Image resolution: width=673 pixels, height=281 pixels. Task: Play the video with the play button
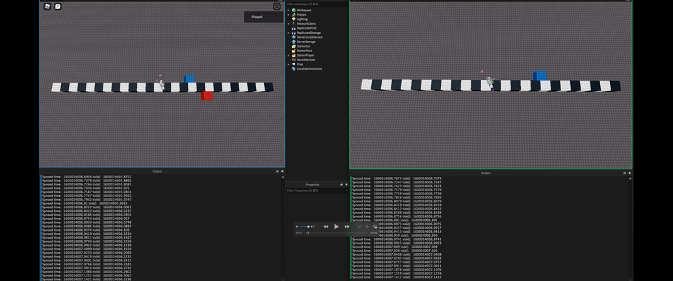pos(337,226)
